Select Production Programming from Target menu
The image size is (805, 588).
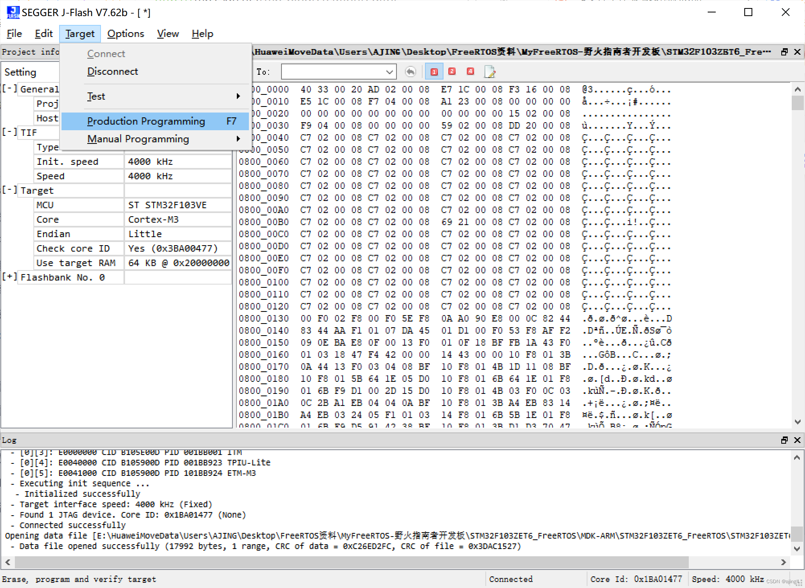coord(146,121)
